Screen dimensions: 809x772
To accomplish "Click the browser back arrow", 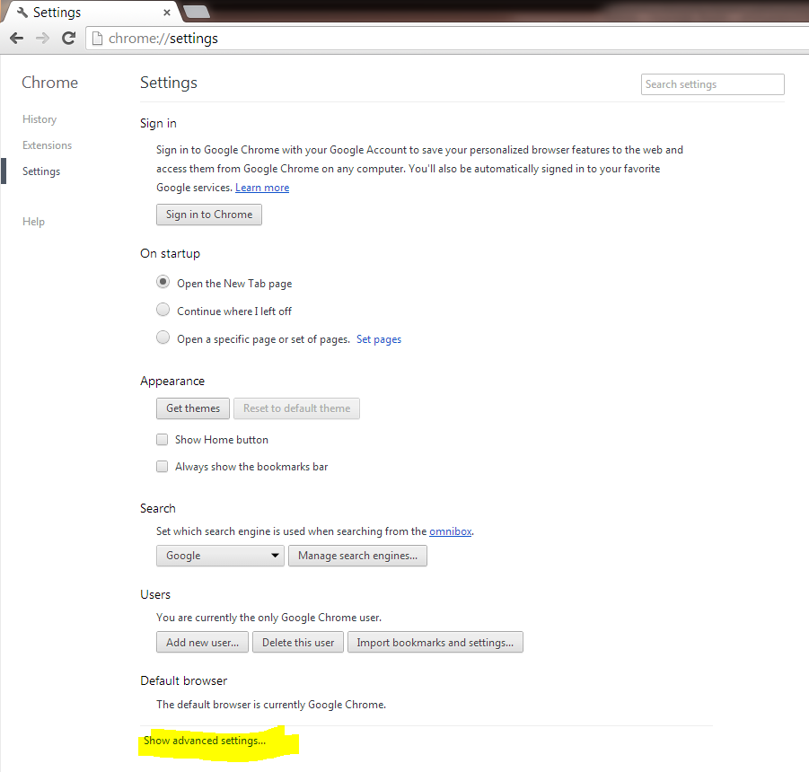I will pyautogui.click(x=16, y=39).
